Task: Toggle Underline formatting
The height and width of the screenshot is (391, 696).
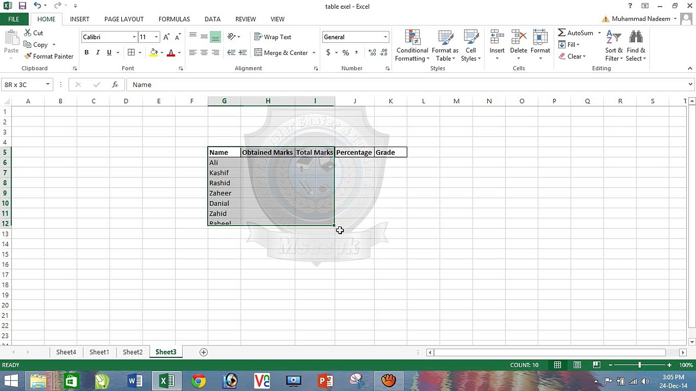Action: [109, 53]
